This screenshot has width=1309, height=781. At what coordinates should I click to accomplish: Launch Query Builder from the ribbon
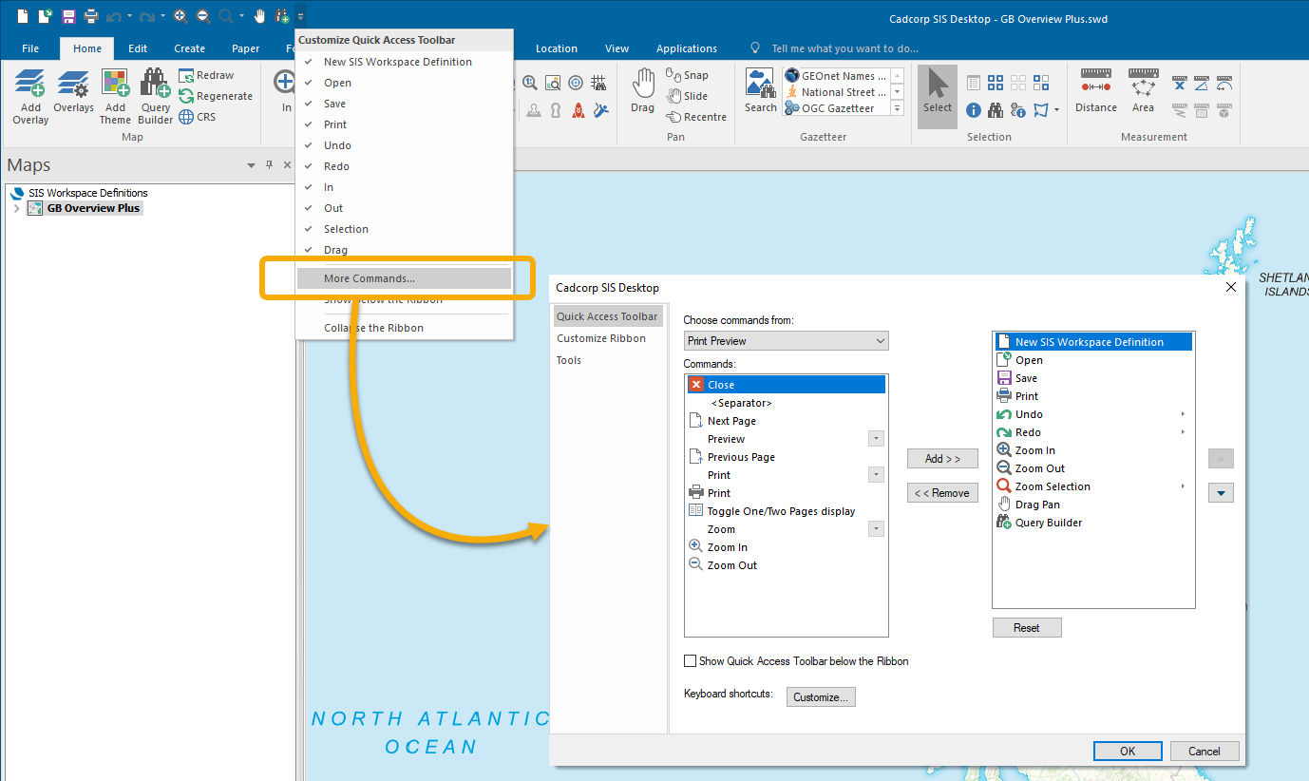(x=156, y=96)
